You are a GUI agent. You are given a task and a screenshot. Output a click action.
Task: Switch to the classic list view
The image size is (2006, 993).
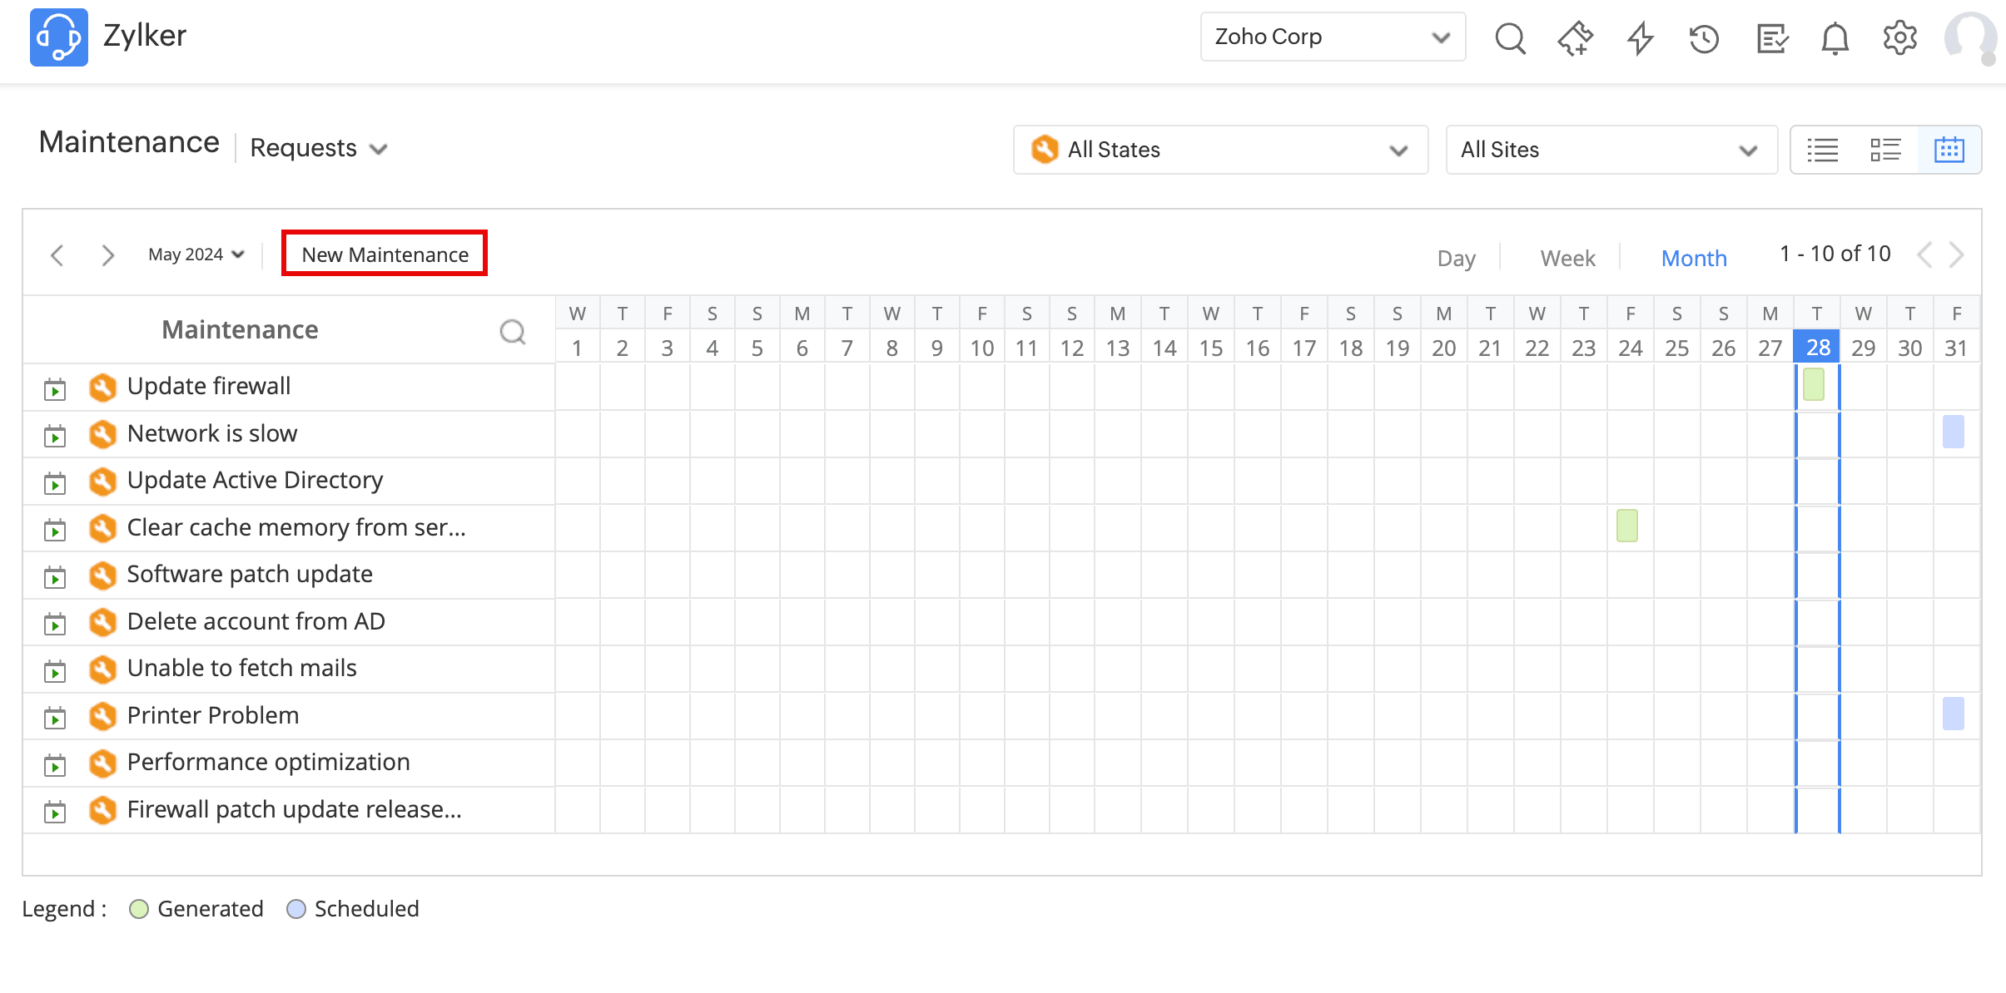1823,150
